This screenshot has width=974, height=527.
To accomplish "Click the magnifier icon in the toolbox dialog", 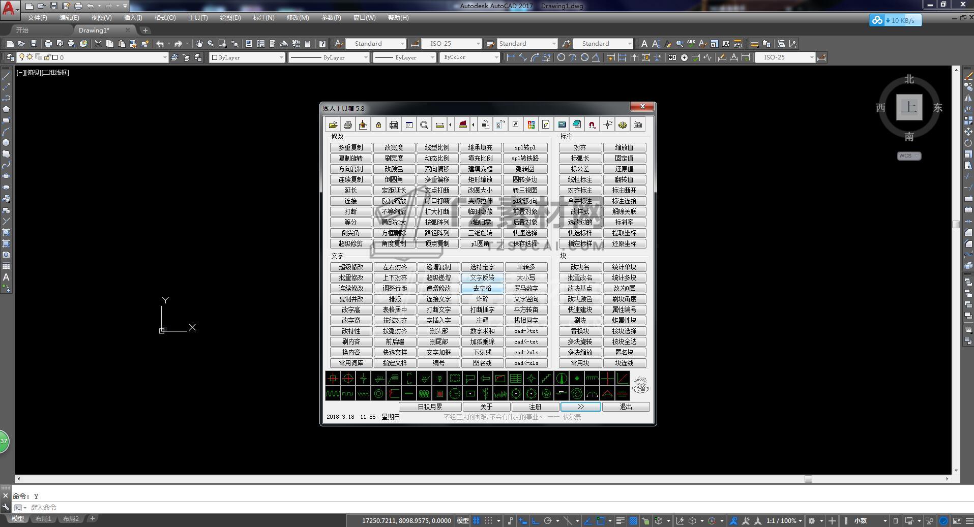I will (424, 125).
